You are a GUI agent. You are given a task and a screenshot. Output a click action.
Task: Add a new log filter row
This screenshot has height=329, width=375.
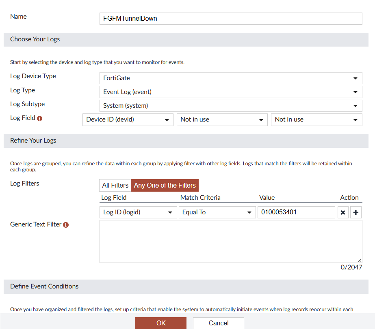point(355,212)
